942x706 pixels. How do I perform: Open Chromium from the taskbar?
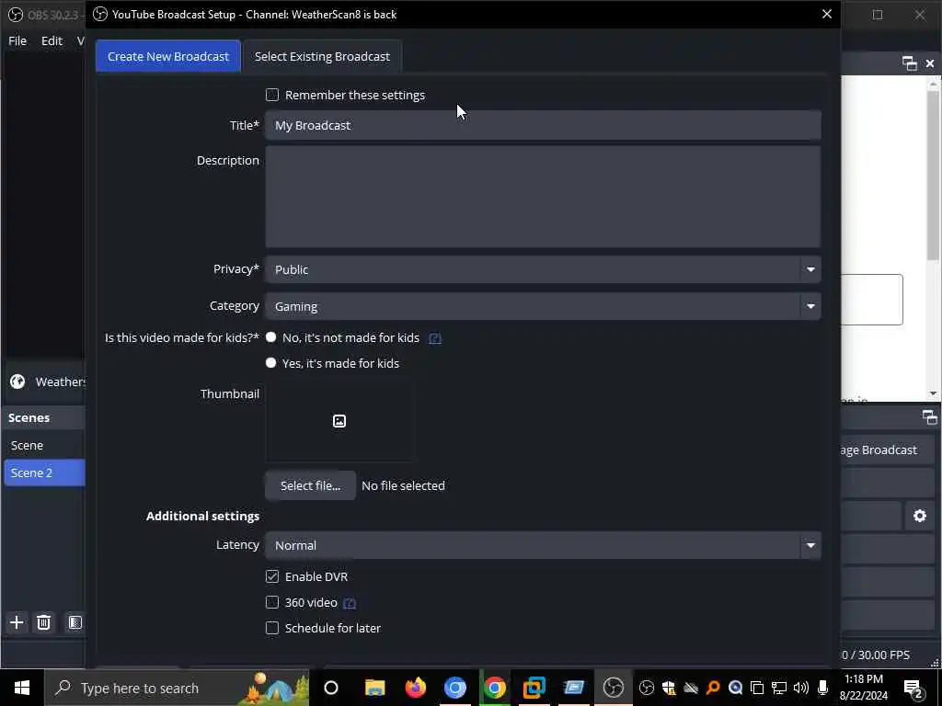pyautogui.click(x=454, y=688)
